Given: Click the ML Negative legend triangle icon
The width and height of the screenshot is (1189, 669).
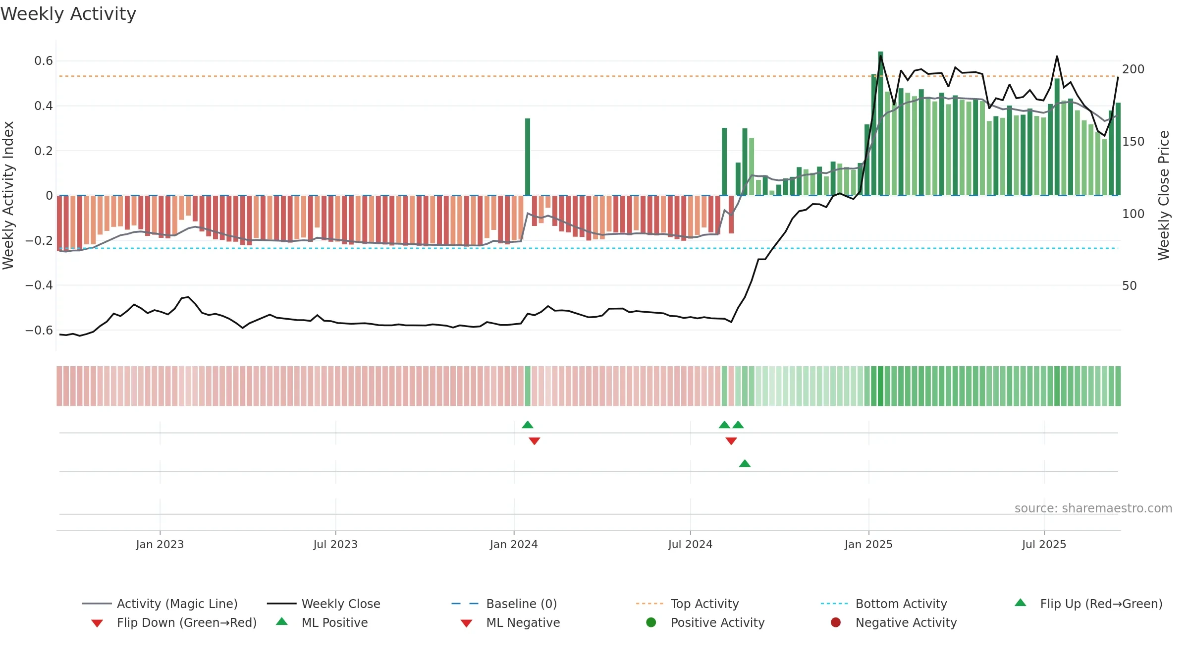Looking at the screenshot, I should pos(466,623).
